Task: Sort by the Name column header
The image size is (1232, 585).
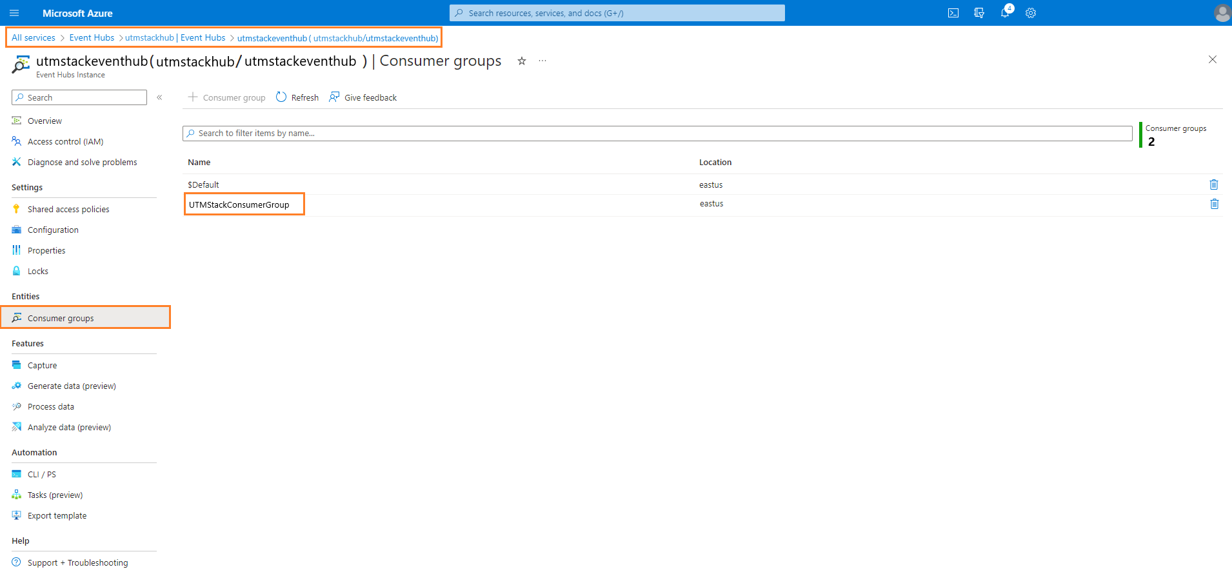Action: click(x=199, y=162)
